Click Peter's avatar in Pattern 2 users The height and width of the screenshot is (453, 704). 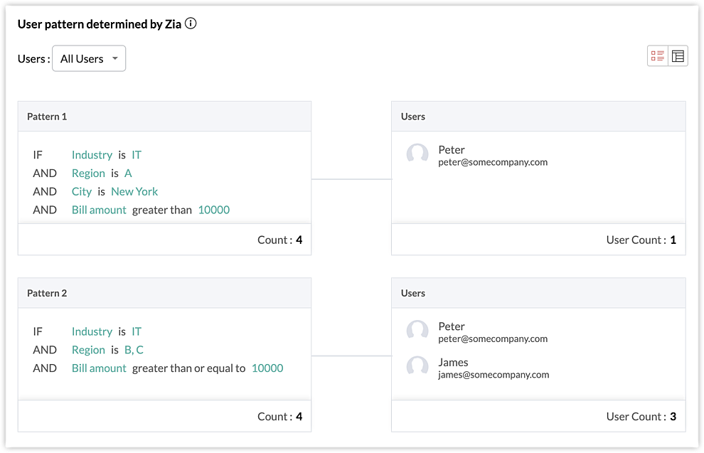[x=417, y=331]
